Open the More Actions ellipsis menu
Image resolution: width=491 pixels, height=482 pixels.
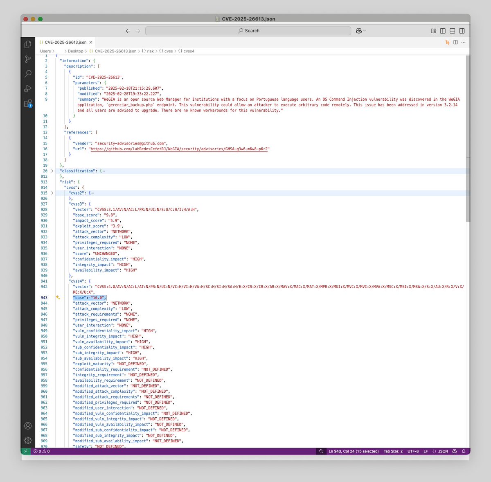463,42
